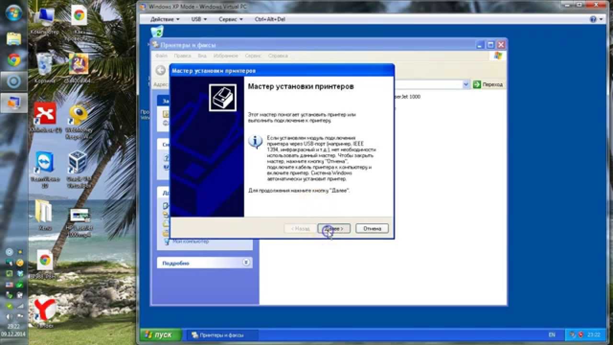Open the Справка menu in Printers window

[x=278, y=56]
